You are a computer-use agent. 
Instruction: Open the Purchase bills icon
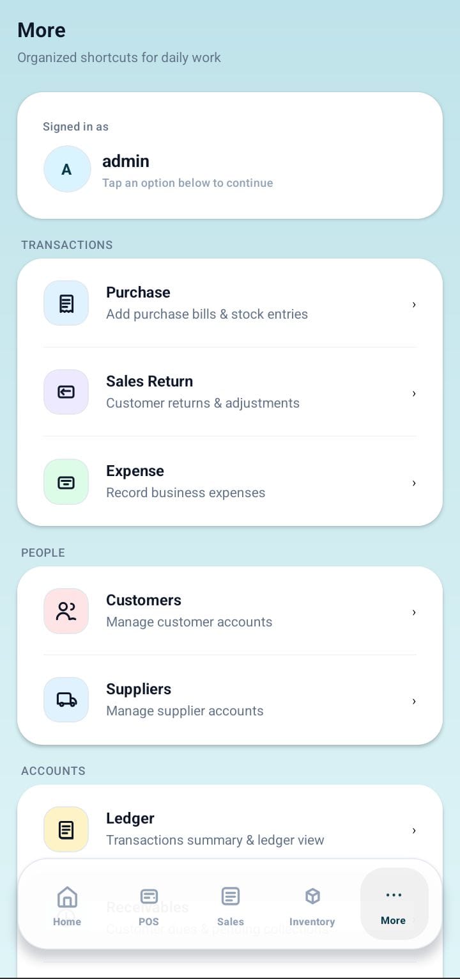click(x=66, y=303)
